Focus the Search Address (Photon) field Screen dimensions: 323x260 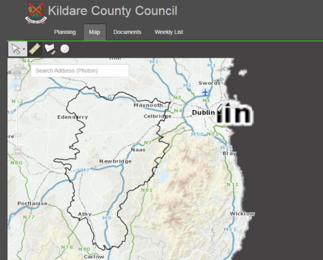coord(80,71)
